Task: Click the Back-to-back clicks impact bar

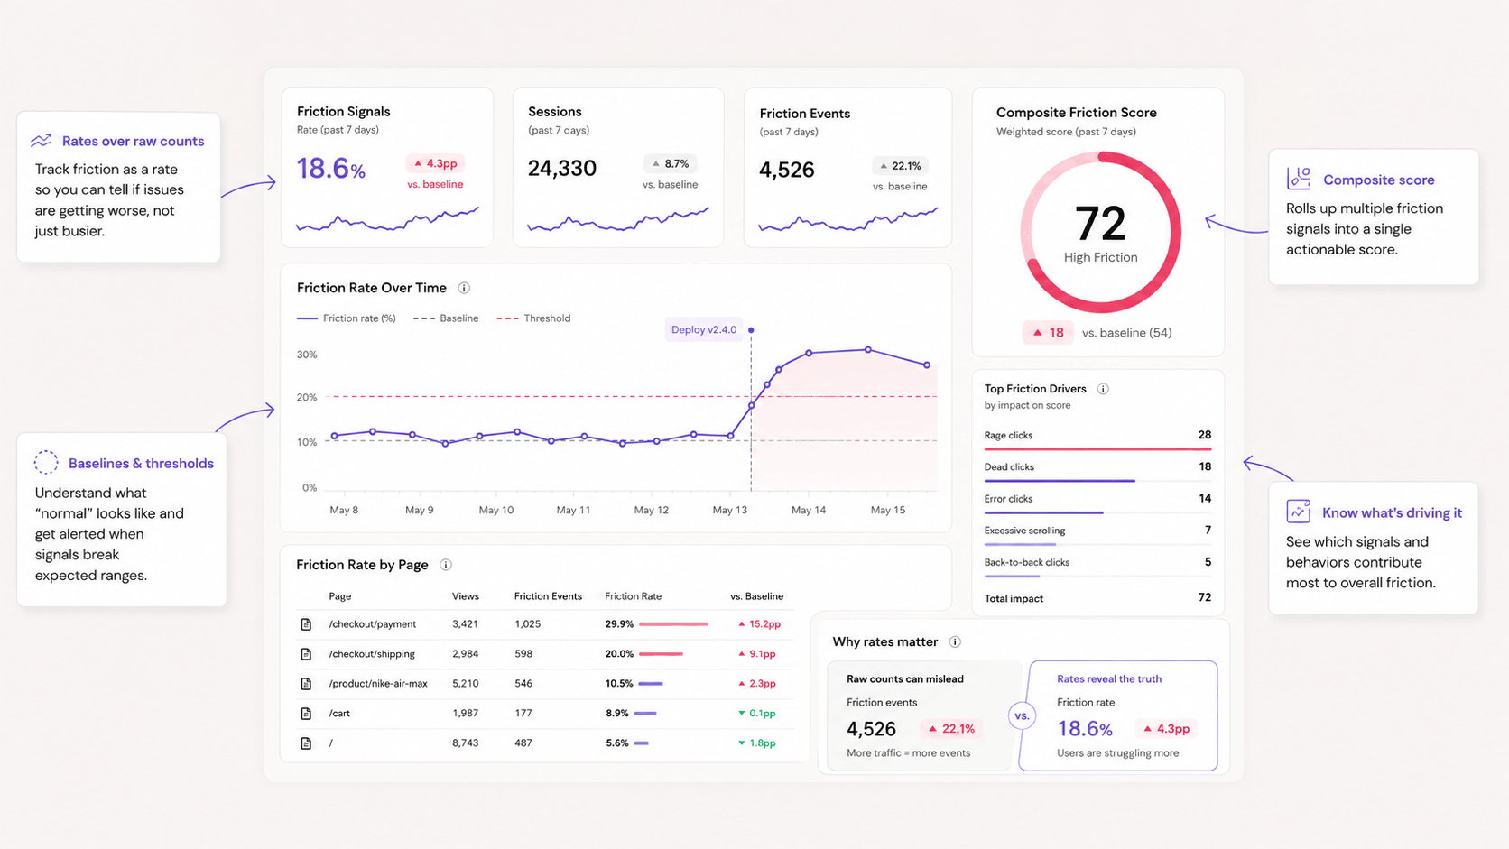Action: pos(1012,576)
